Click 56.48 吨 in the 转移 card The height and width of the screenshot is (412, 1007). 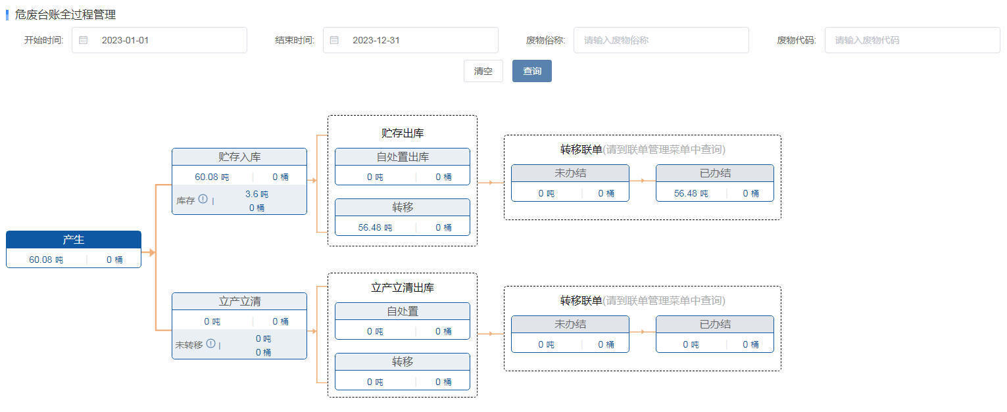click(x=375, y=227)
